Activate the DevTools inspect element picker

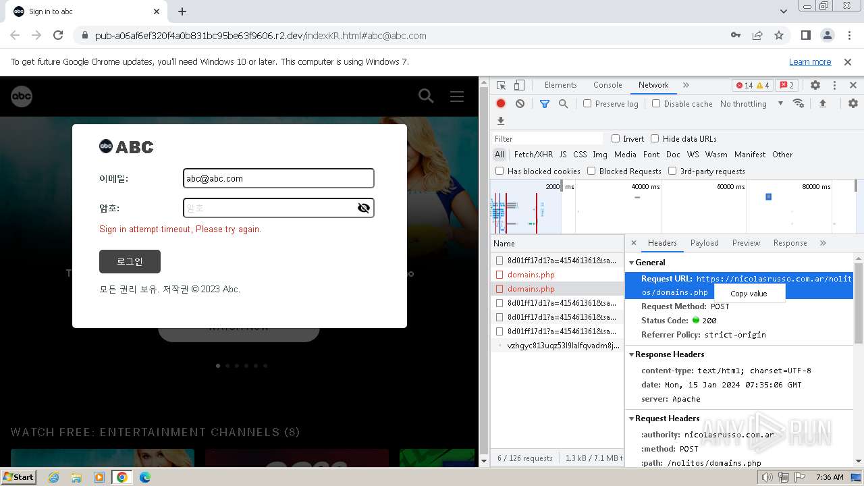pyautogui.click(x=501, y=85)
